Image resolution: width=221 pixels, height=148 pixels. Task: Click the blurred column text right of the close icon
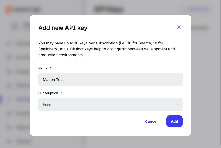(200, 28)
